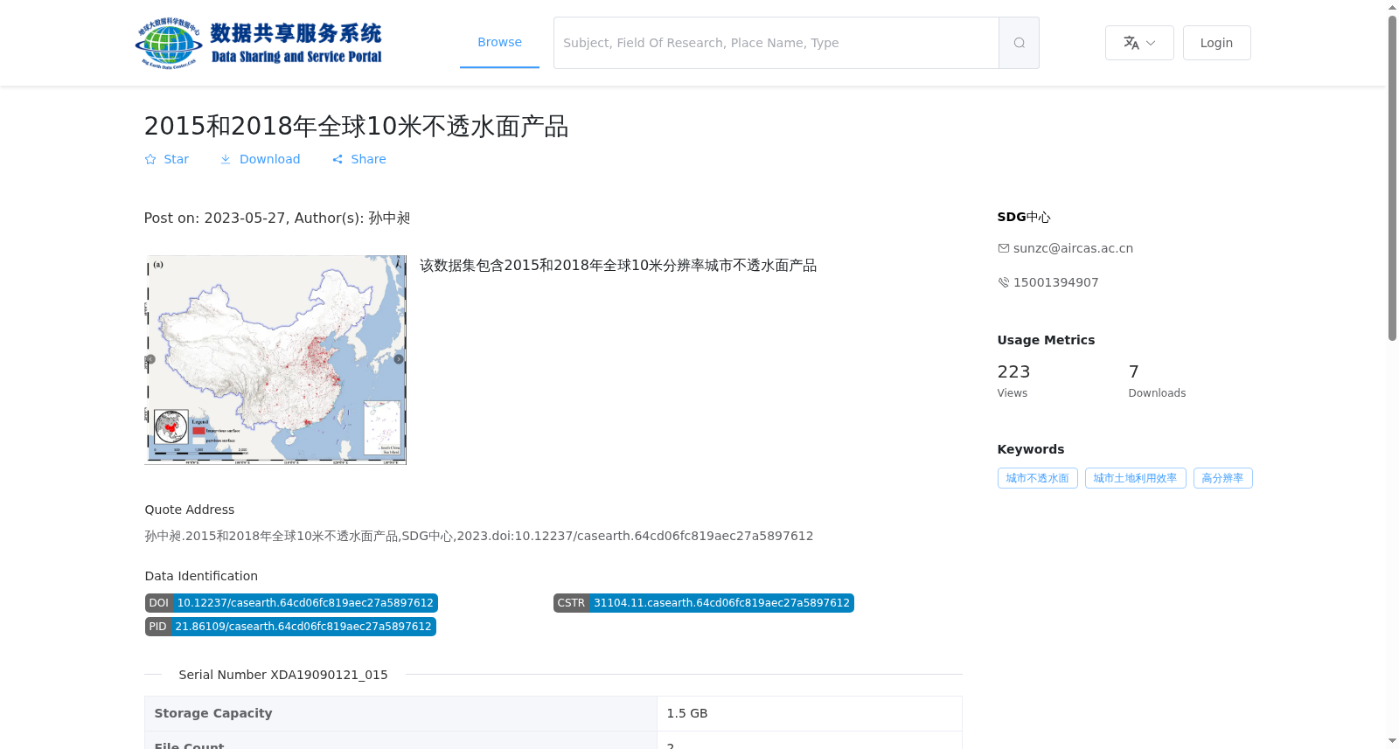Open the language translation dropdown
1399x749 pixels.
[x=1139, y=43]
